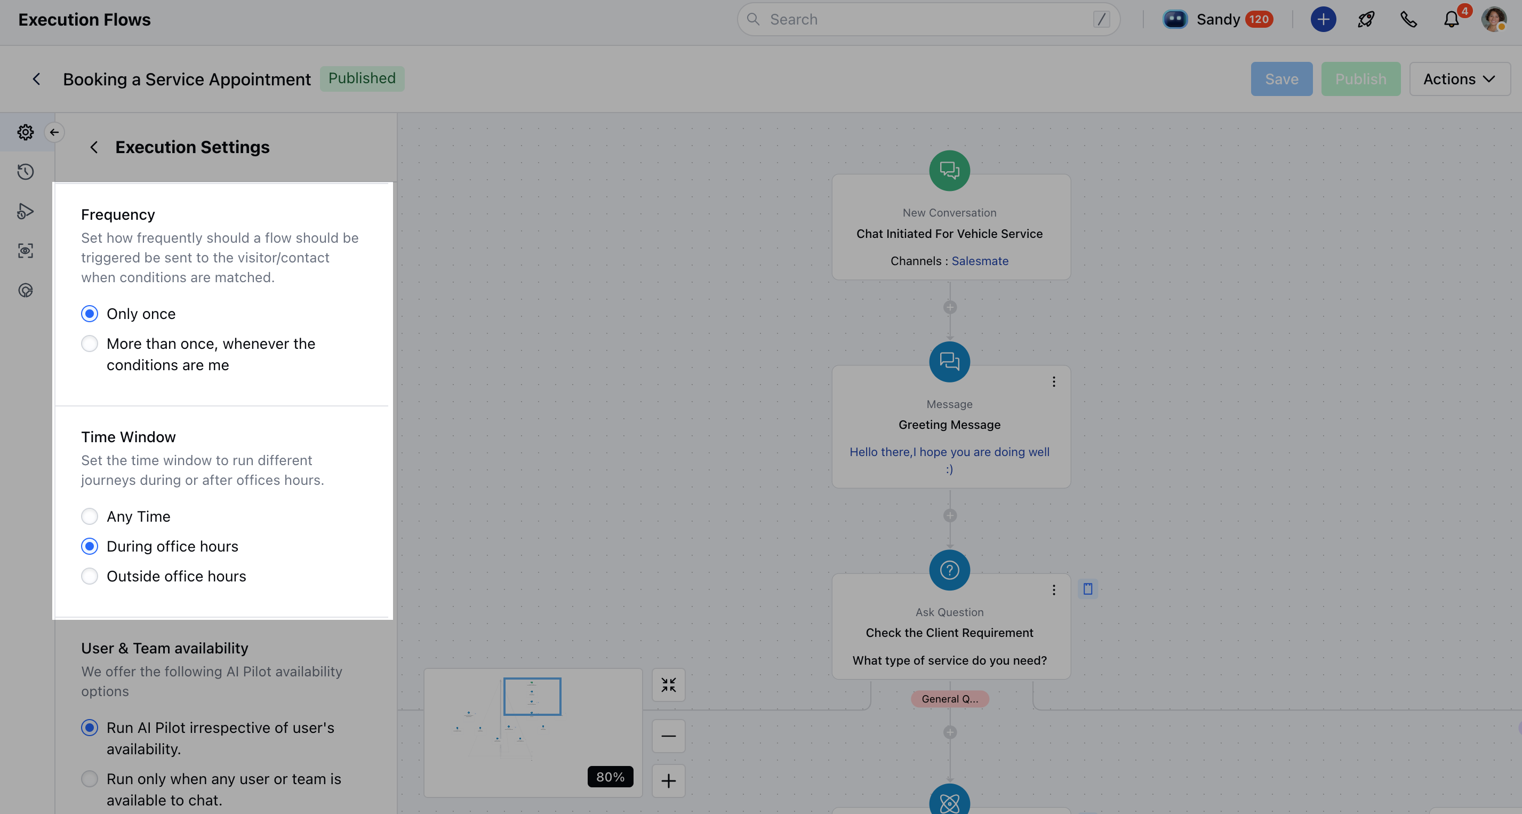Click the Greeting Message node chat icon
This screenshot has width=1522, height=814.
(949, 362)
